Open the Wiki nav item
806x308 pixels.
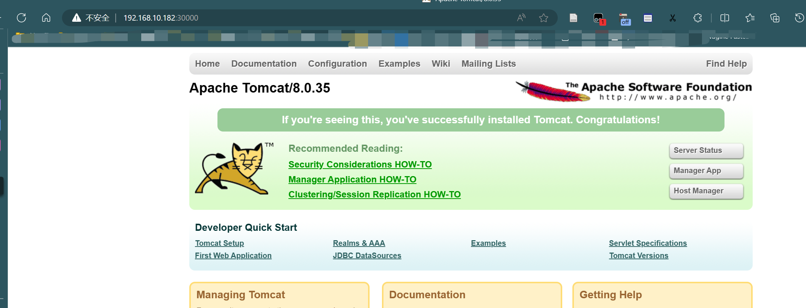click(441, 64)
